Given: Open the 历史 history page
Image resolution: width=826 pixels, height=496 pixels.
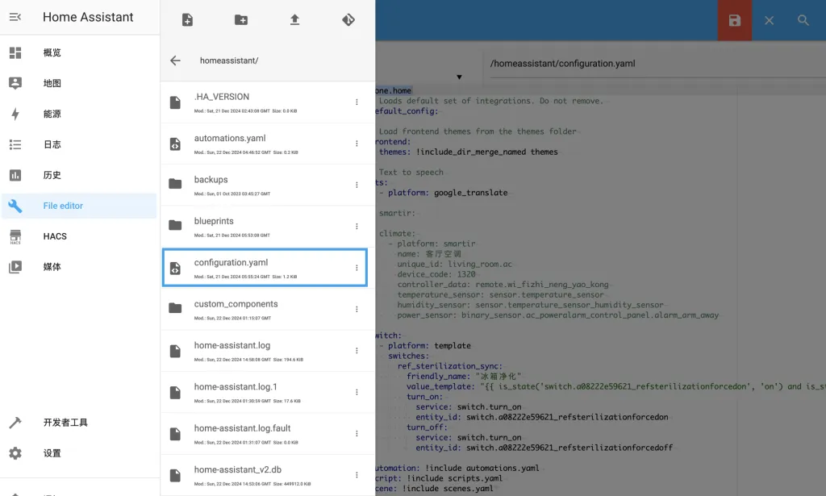Looking at the screenshot, I should [x=79, y=175].
